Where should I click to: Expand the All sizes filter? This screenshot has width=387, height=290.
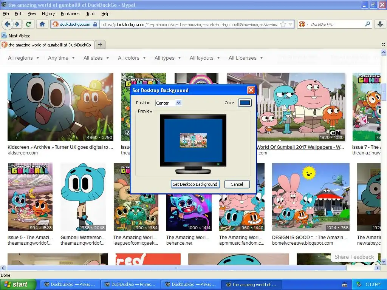(96, 58)
